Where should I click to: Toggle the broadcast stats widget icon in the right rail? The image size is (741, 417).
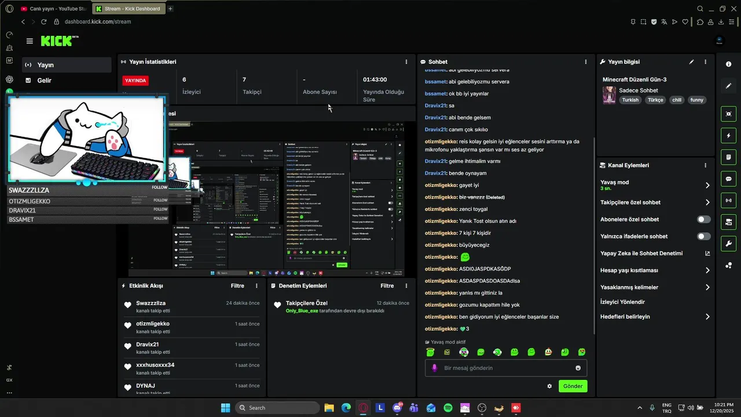click(x=728, y=200)
